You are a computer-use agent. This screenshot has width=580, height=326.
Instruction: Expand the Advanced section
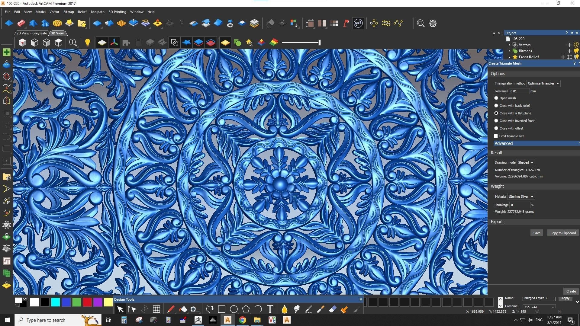tap(536, 143)
